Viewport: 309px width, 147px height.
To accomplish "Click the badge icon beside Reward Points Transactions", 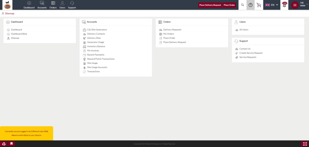I will [84, 59].
